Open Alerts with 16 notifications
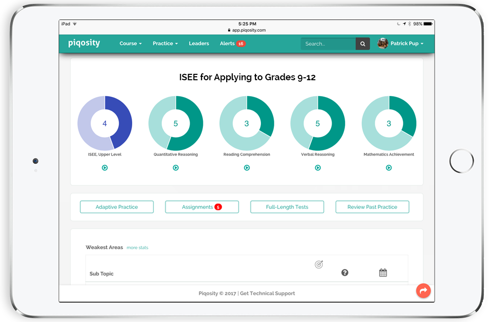 point(232,44)
